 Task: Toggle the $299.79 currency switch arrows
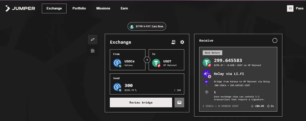click(136, 90)
